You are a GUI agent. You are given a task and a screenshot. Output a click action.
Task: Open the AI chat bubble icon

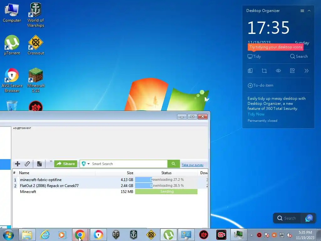click(x=309, y=218)
